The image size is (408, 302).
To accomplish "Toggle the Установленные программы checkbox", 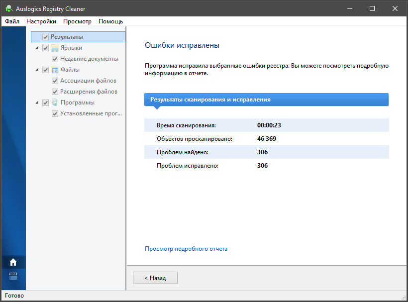I will point(55,113).
